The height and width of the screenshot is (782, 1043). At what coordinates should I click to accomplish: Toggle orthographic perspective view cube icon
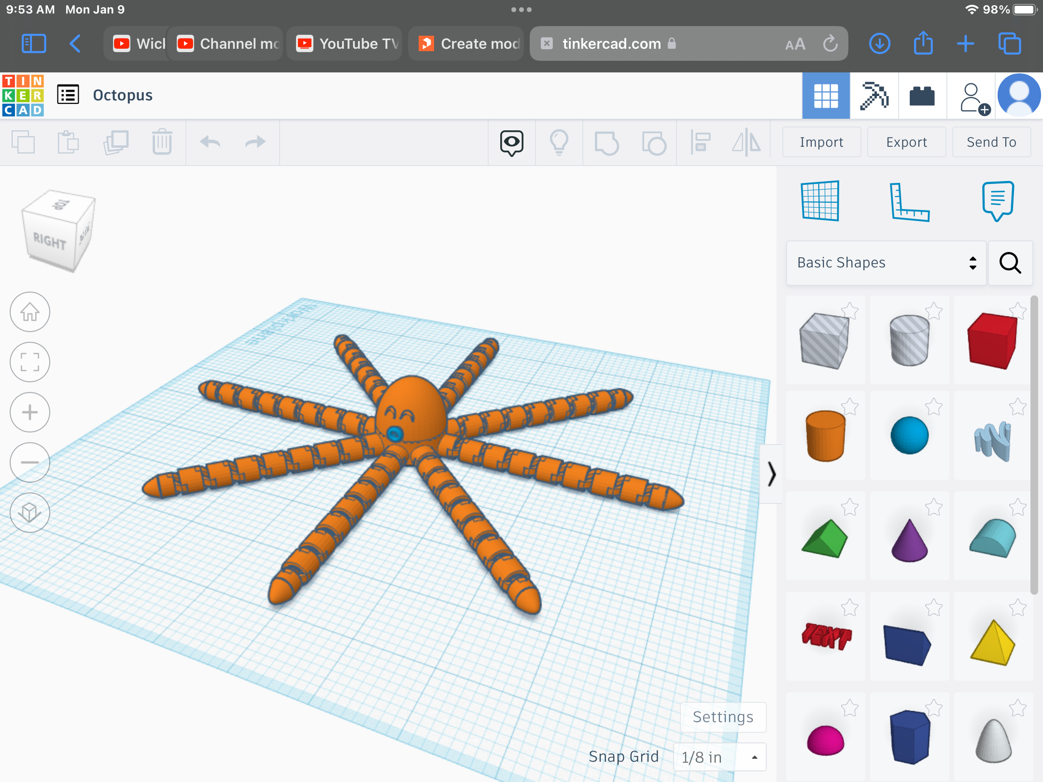(30, 513)
